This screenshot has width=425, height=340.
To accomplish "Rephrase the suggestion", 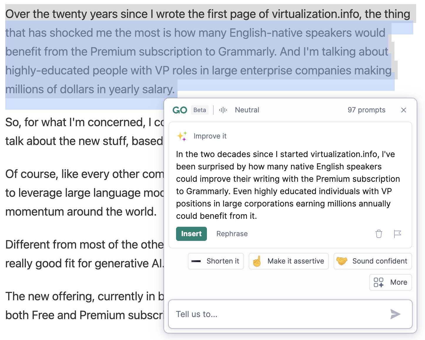I will pos(232,234).
